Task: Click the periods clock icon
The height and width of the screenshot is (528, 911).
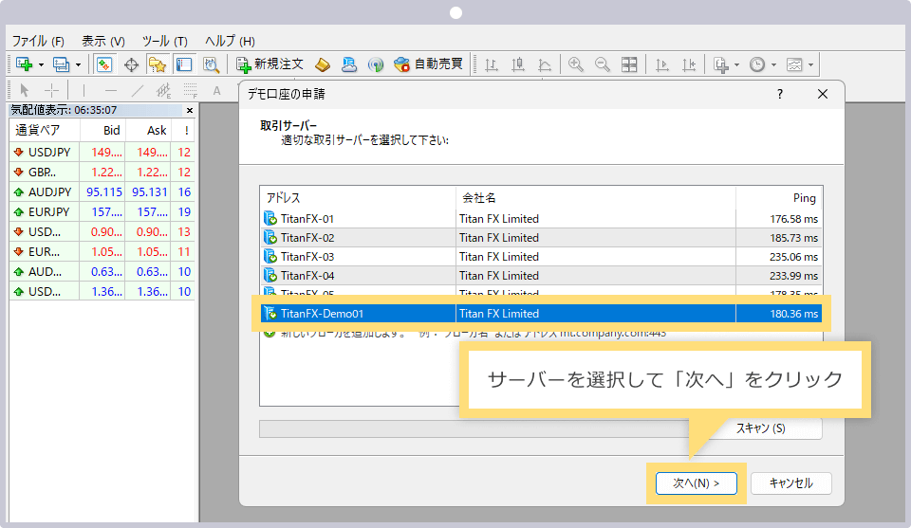Action: coord(757,64)
